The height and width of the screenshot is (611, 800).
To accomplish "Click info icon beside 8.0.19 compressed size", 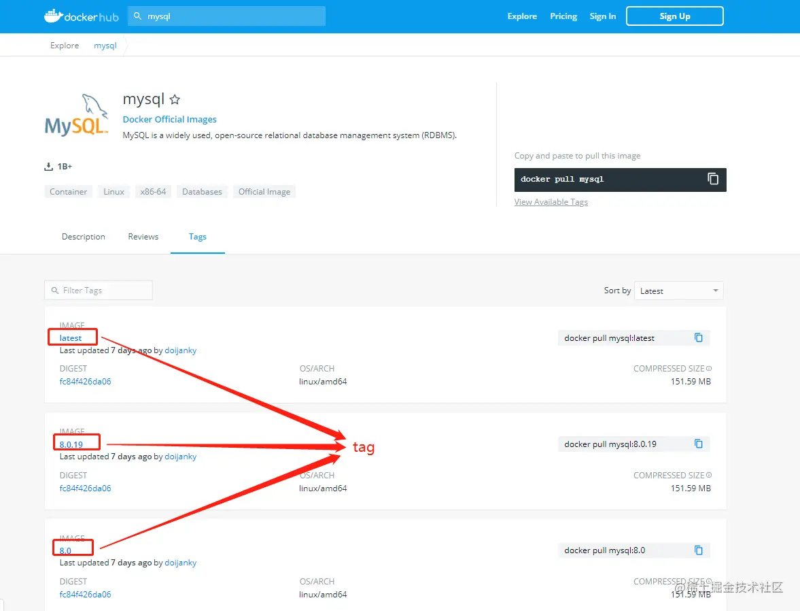I will click(709, 475).
